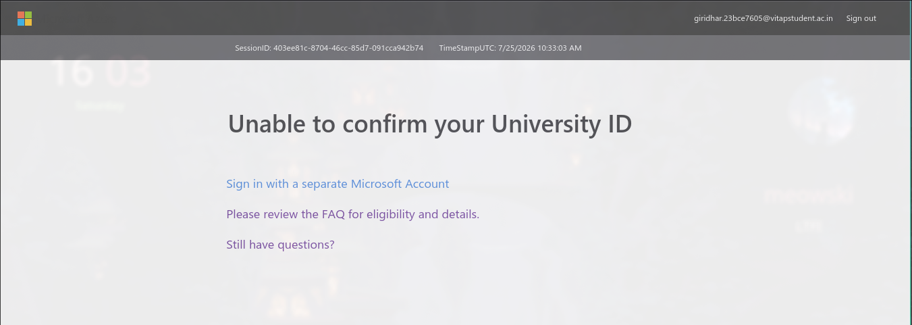Click the TimeStampUTC date and time text
The width and height of the screenshot is (912, 325).
(539, 48)
